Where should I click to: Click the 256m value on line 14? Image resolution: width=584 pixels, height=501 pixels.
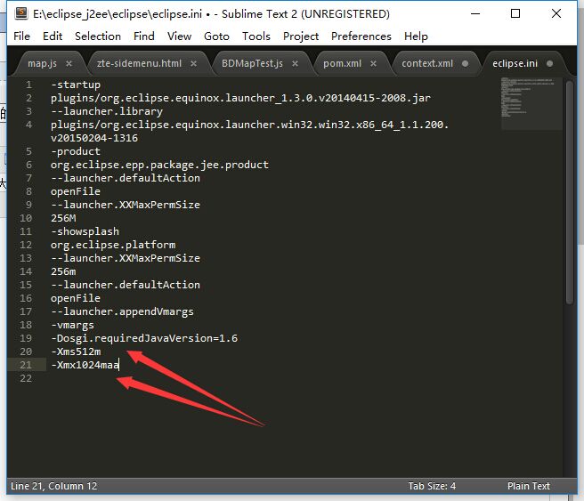63,271
